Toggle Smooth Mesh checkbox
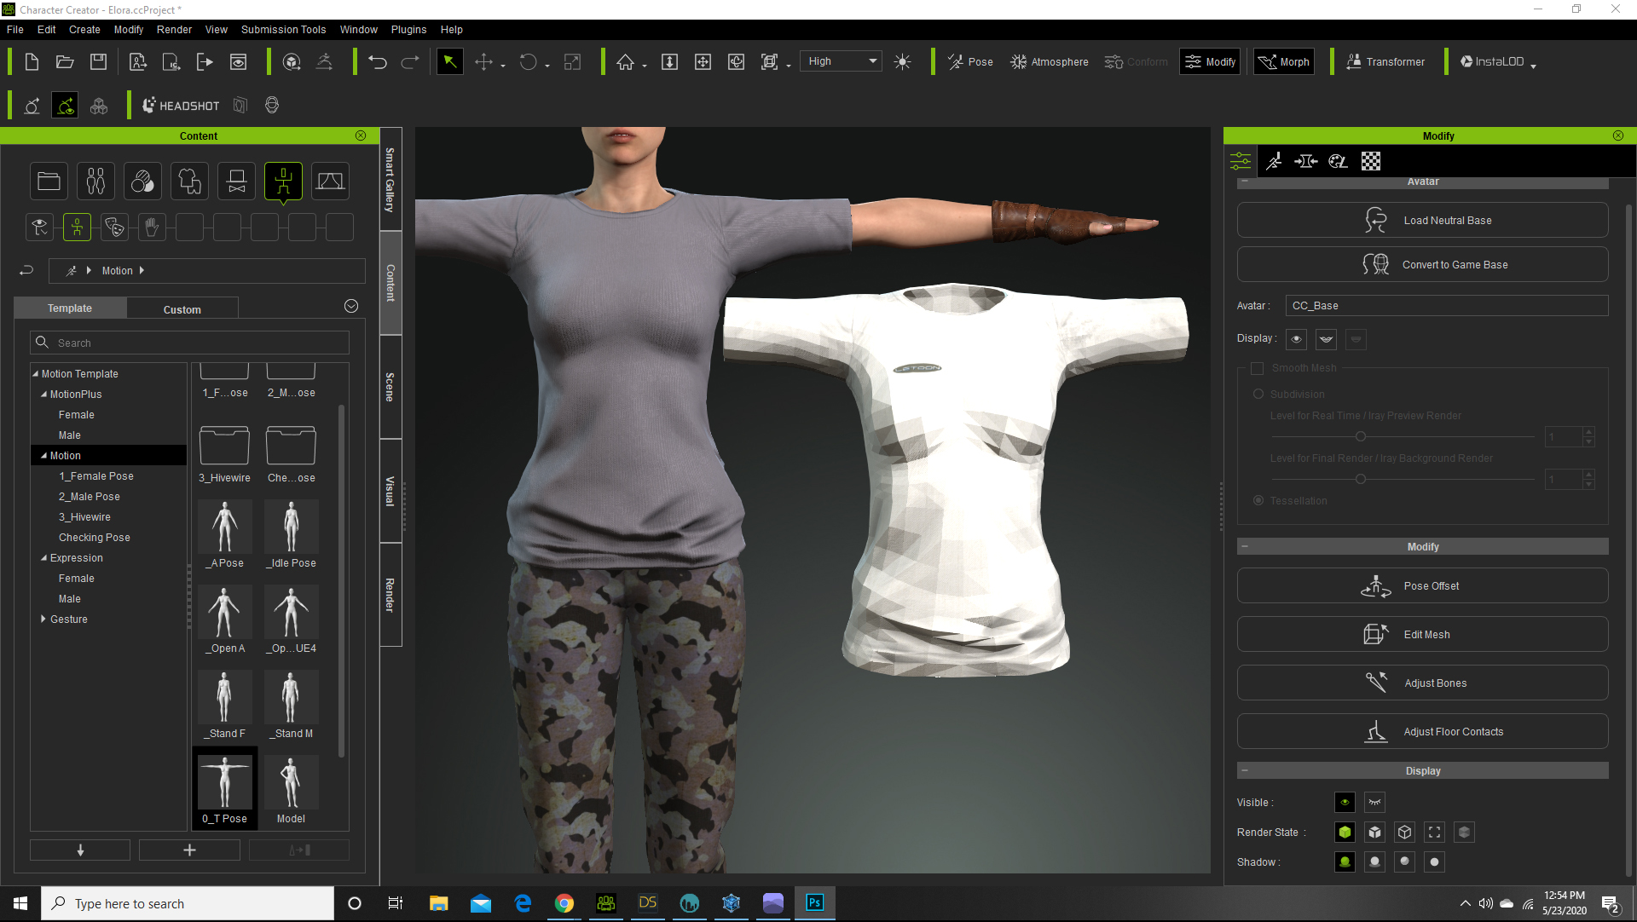 click(x=1257, y=368)
